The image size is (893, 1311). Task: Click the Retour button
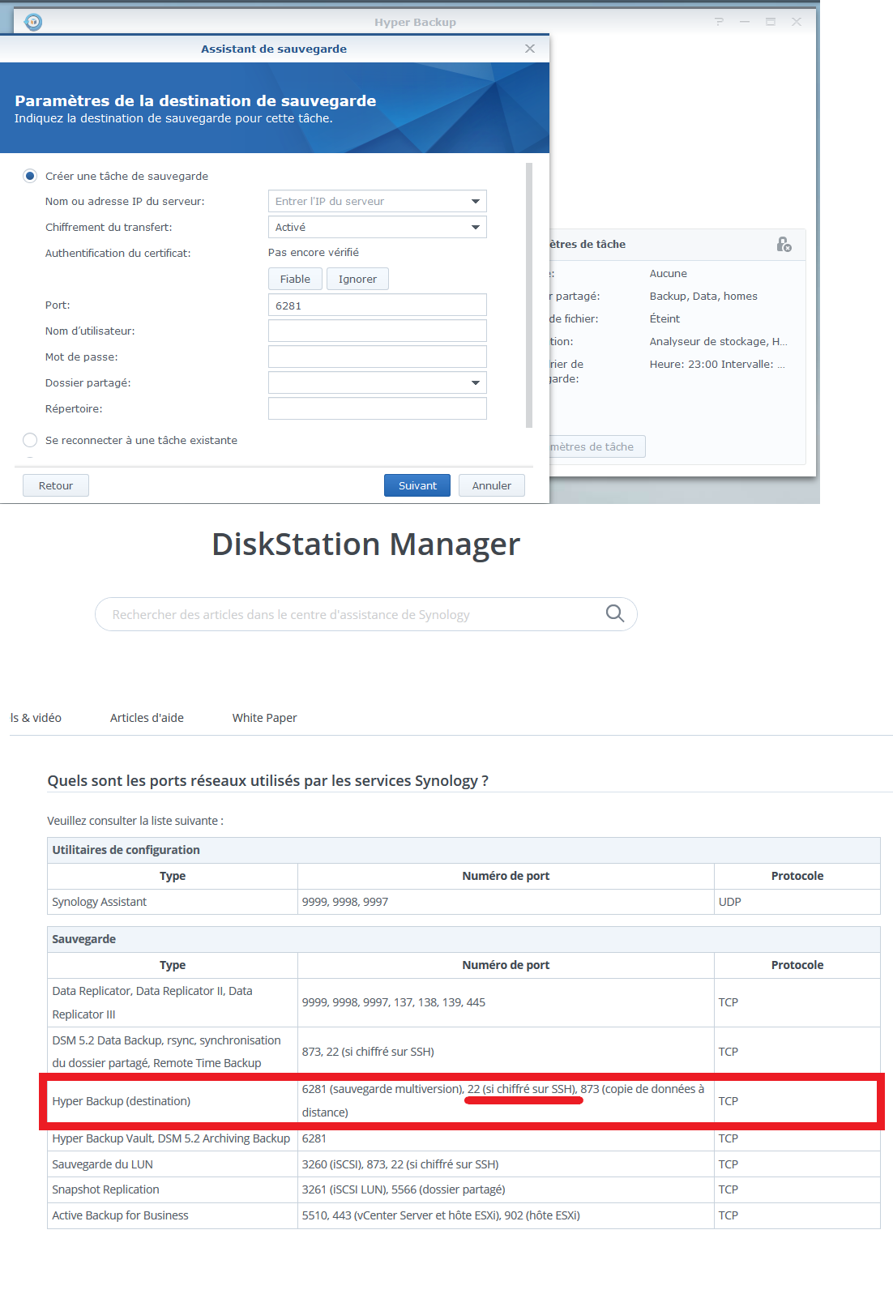(x=56, y=485)
